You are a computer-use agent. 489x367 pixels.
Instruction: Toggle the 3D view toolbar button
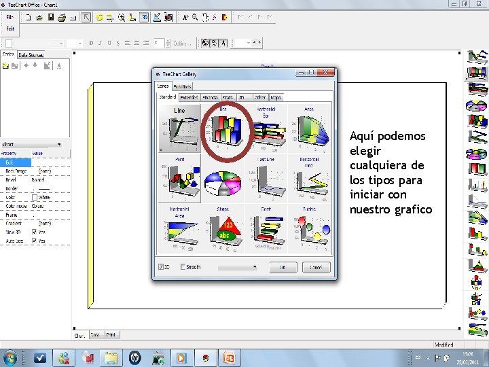tap(144, 18)
